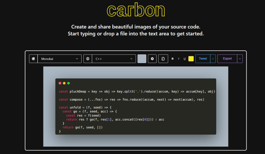Click the 'return go(f, seed, [])' line

point(82,127)
